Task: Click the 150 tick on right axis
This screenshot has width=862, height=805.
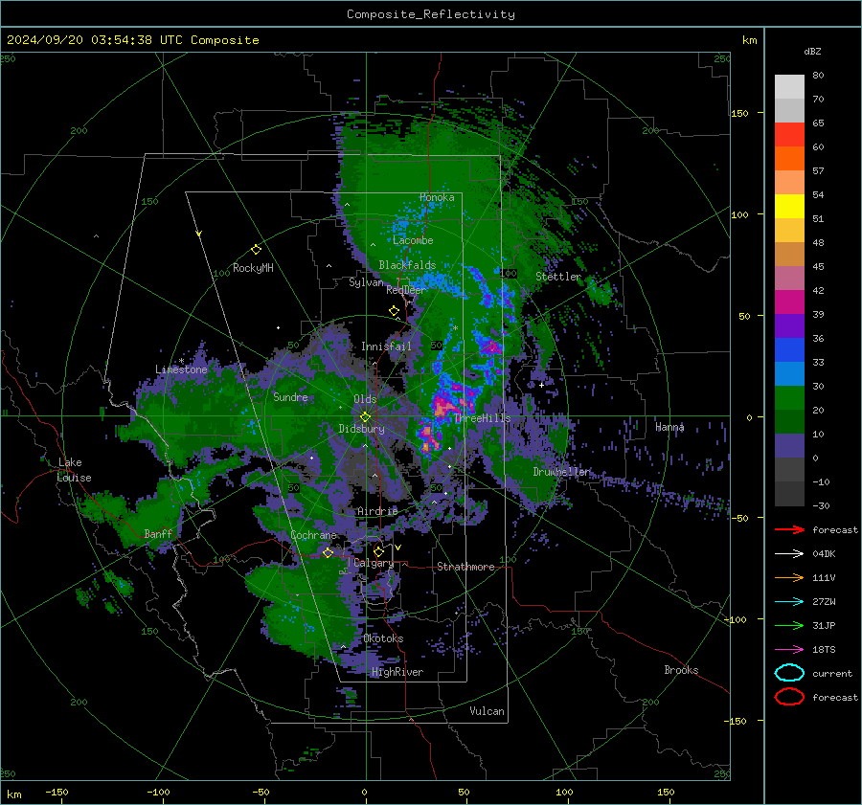Action: tap(739, 113)
